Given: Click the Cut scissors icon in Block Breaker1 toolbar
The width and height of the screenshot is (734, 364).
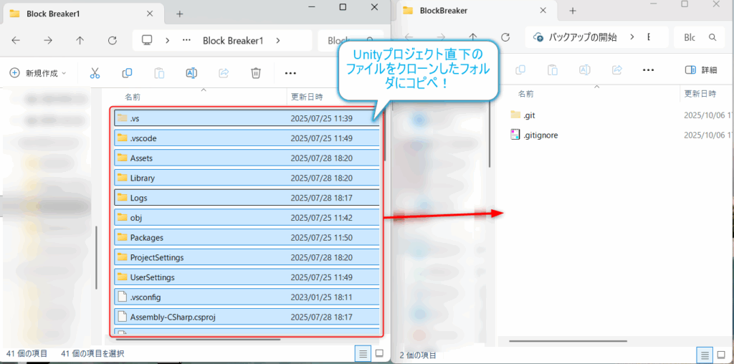Looking at the screenshot, I should [95, 73].
